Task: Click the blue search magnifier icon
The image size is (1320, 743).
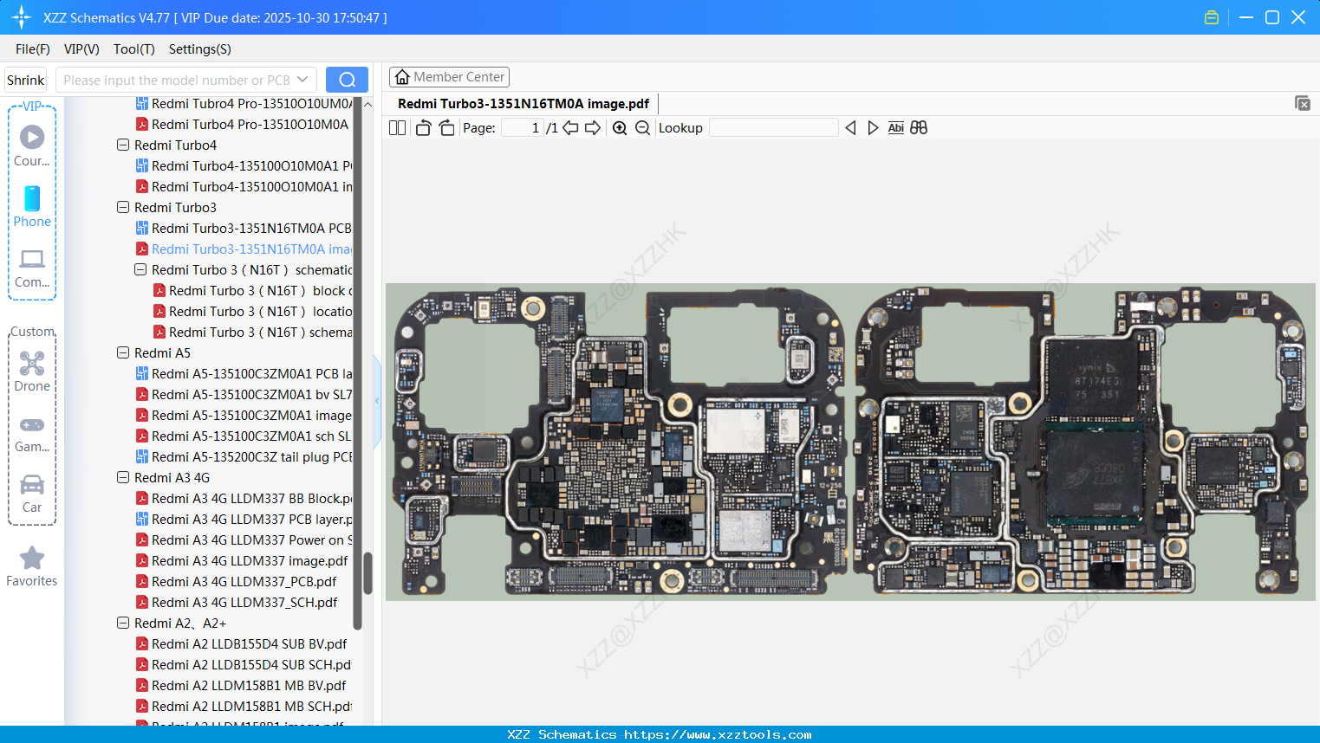Action: pyautogui.click(x=346, y=79)
